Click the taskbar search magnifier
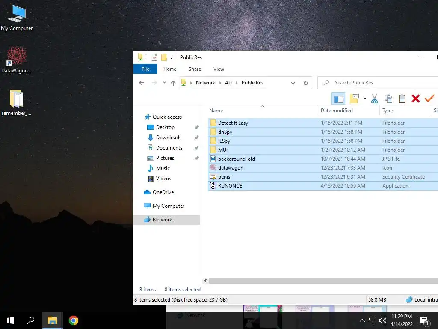Image resolution: width=438 pixels, height=329 pixels. point(31,320)
